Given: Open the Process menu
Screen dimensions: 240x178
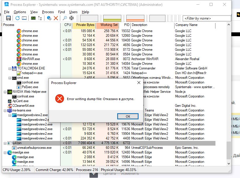Looking at the screenshot, I should (48, 12).
